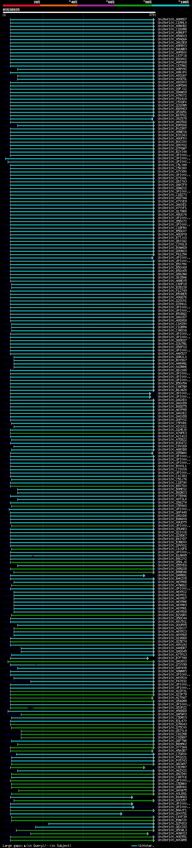Select hit label UniRef100_Q6FTN6
The image size is (192, 848).
172,741
